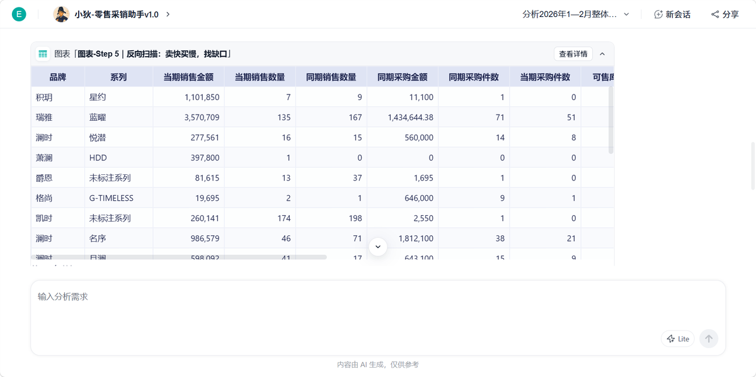Click the 同期采购件数 column header
Screen dimensions: 756x377
(474, 77)
